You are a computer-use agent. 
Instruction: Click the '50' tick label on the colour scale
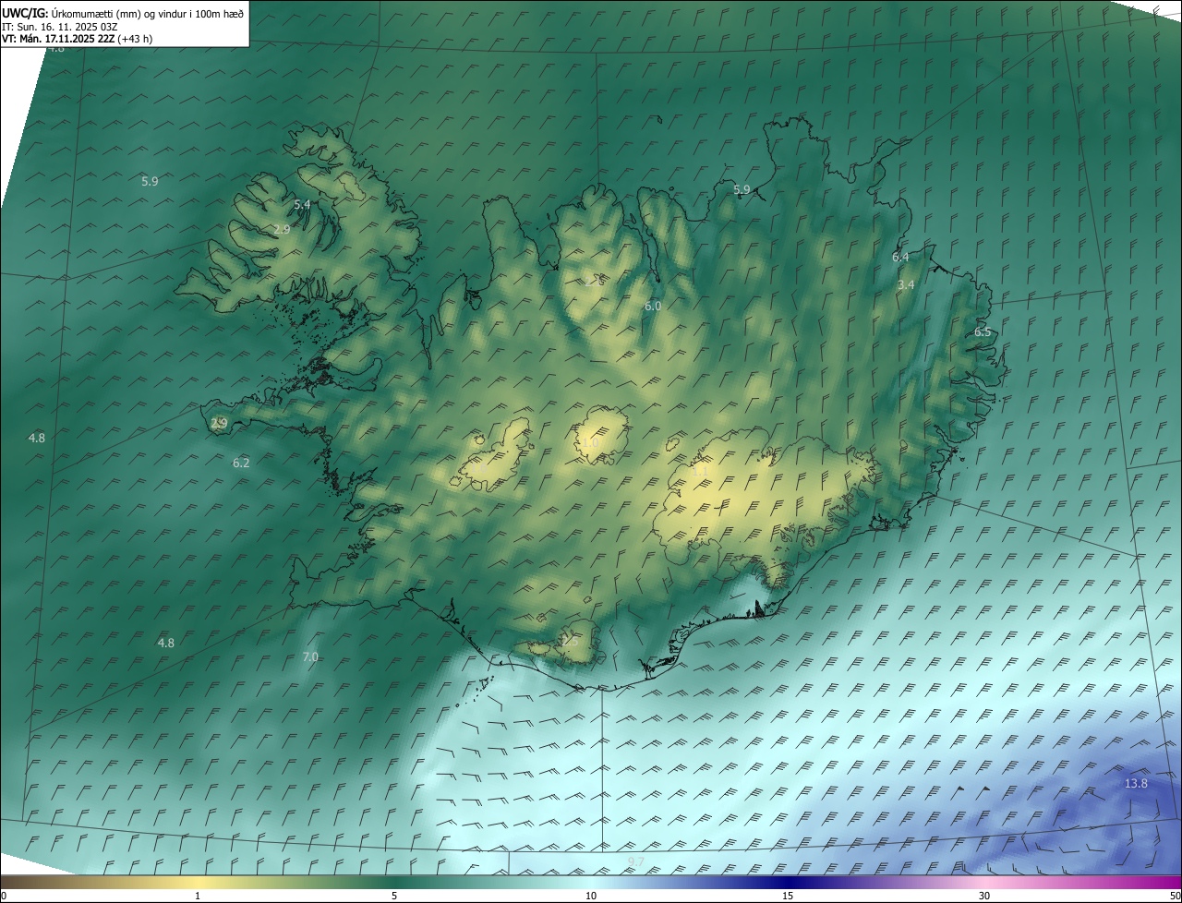1174,896
